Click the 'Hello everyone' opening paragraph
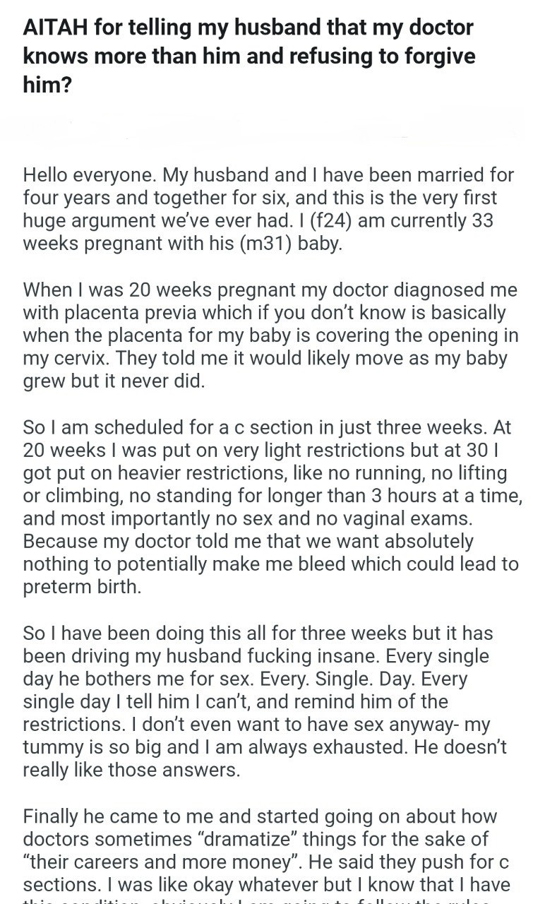The width and height of the screenshot is (545, 904). pos(268,209)
